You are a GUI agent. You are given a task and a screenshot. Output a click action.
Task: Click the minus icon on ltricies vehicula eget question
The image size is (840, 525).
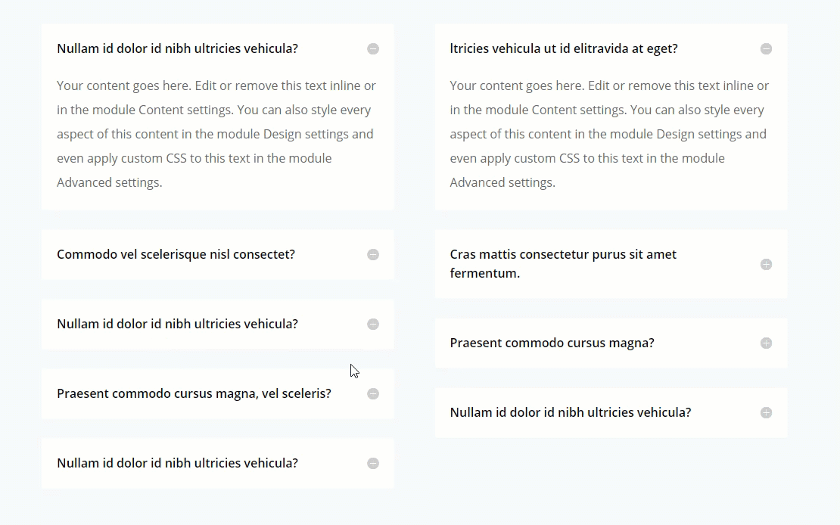point(766,48)
